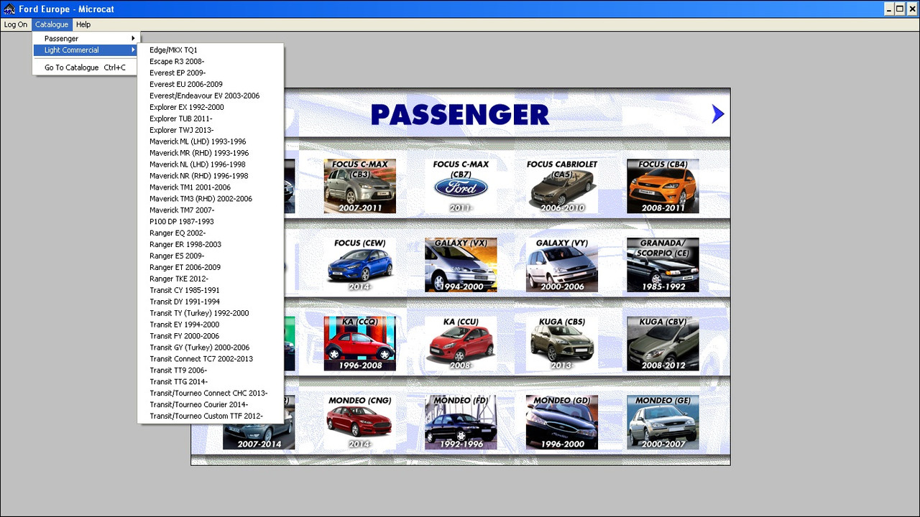The width and height of the screenshot is (920, 517).
Task: Open Focus C-Max (CB3) 2007-2011 thumbnail
Action: tap(359, 186)
